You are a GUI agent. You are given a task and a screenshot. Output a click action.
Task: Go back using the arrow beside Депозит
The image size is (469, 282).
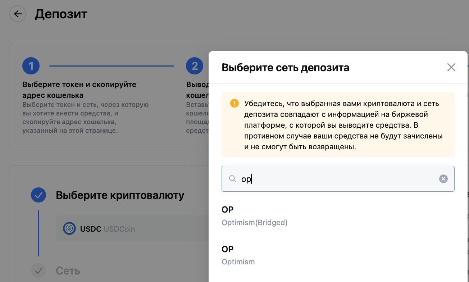pos(18,14)
